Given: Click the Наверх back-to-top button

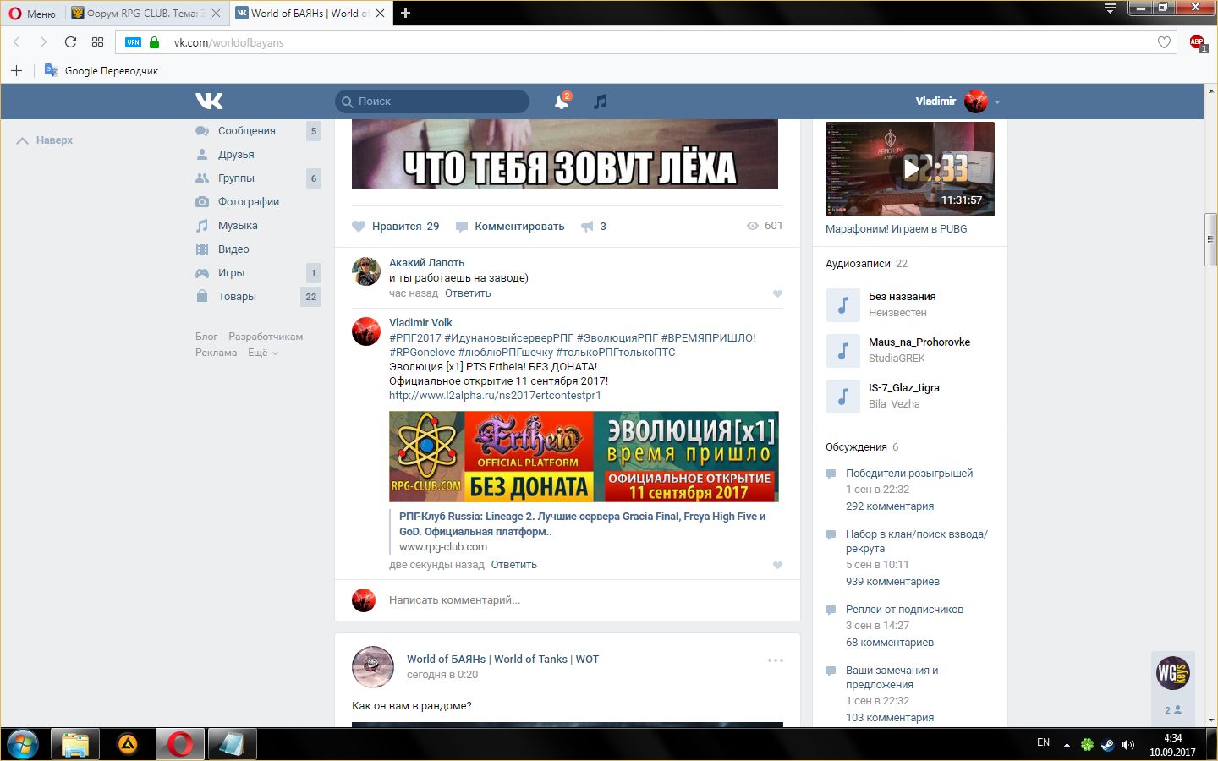Looking at the screenshot, I should click(x=45, y=140).
